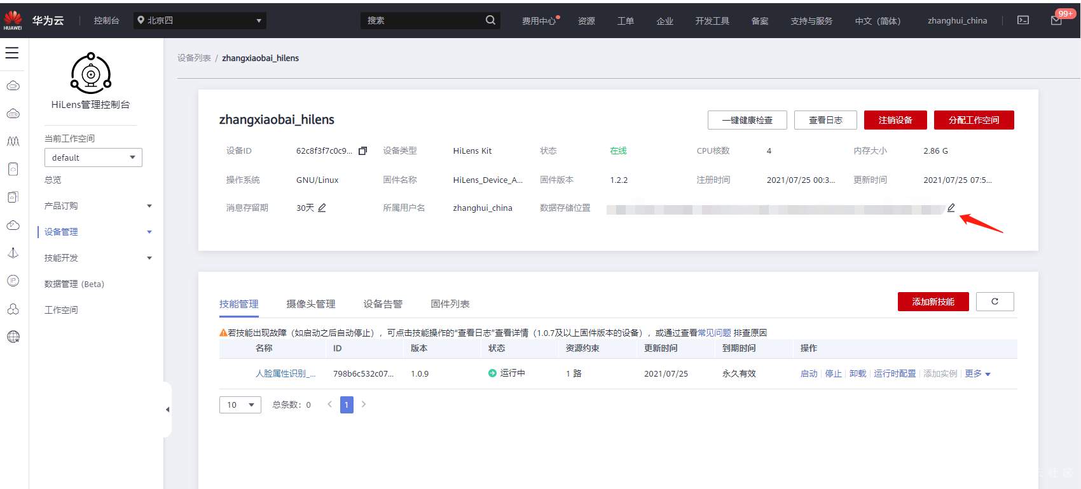Open the 人脸属性识别 skill link
This screenshot has width=1081, height=489.
(x=286, y=373)
